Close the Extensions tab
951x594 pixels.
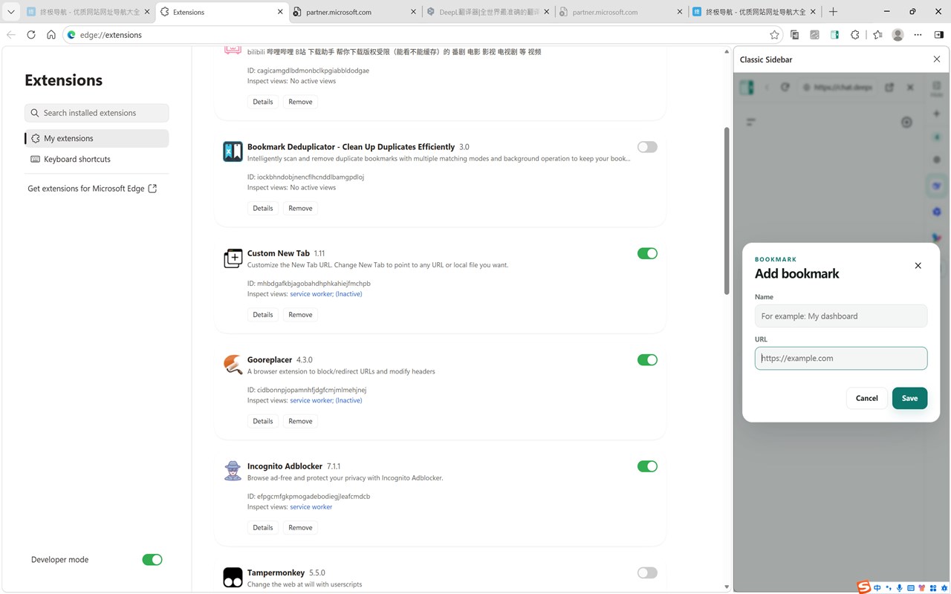coord(280,12)
